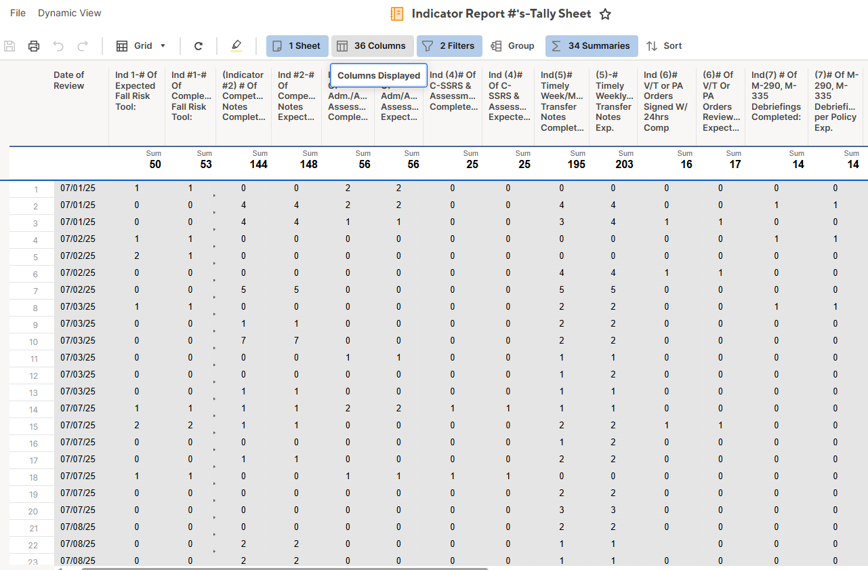Select row number 10
Image resolution: width=868 pixels, height=570 pixels.
(x=34, y=342)
